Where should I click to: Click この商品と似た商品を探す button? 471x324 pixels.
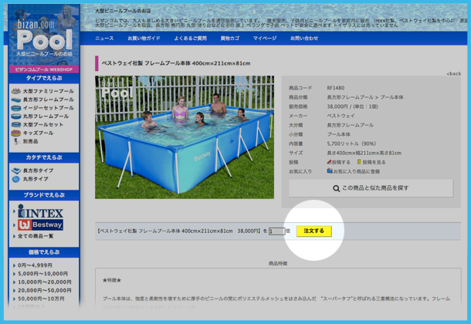coord(371,188)
